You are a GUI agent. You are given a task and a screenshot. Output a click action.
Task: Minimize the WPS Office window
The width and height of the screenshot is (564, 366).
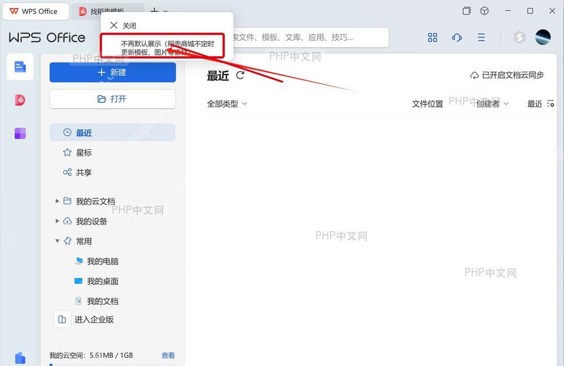coord(508,11)
